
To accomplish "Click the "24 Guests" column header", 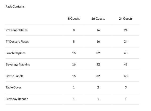I will pyautogui.click(x=126, y=19).
